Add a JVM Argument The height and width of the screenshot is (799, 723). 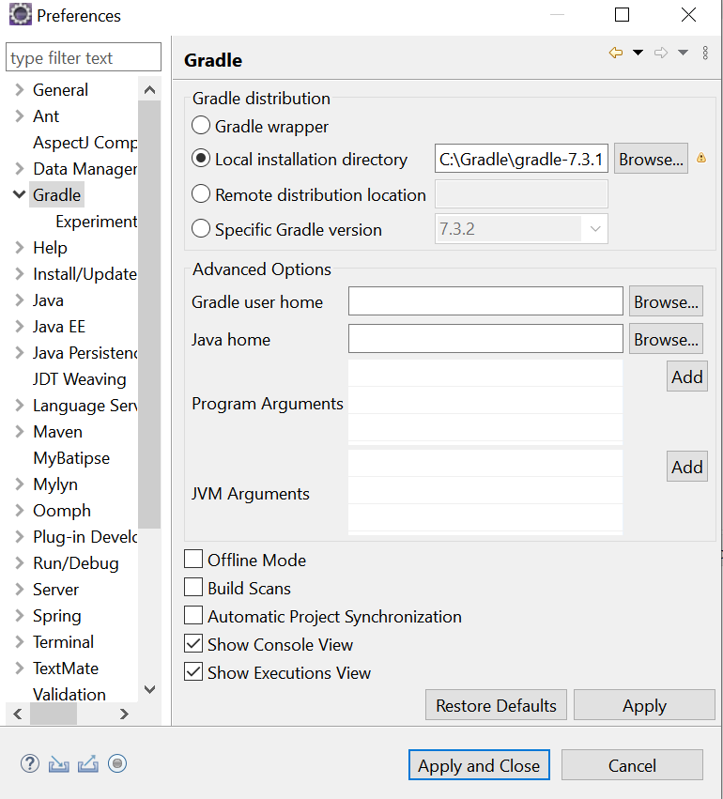click(x=687, y=467)
